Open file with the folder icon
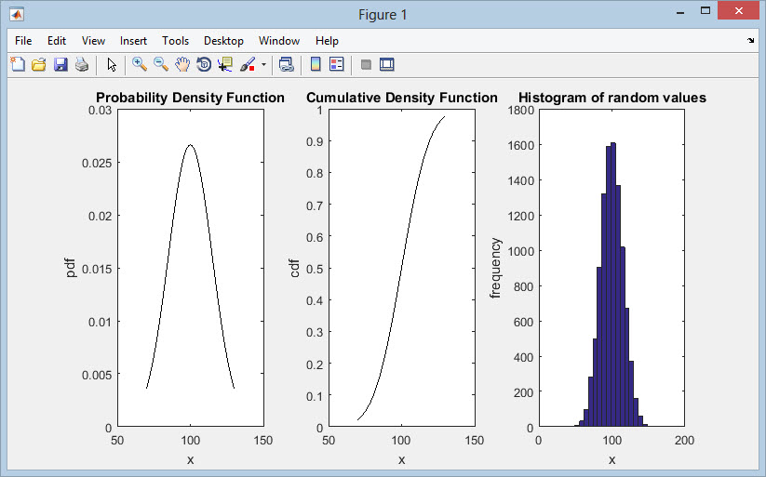The width and height of the screenshot is (766, 477). tap(38, 64)
